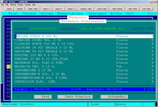
Task: Switch to the Organon - Balu session
Action: tap(86, 9)
